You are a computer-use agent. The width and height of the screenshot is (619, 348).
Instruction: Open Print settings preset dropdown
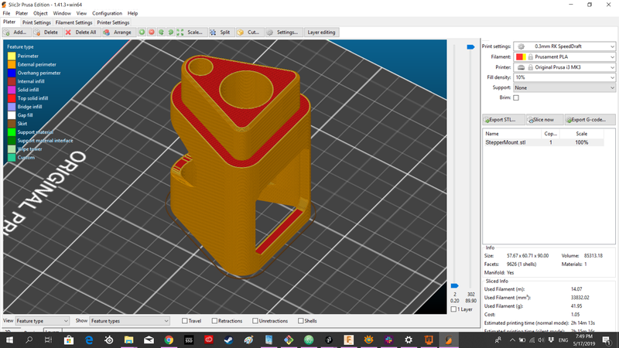click(564, 46)
